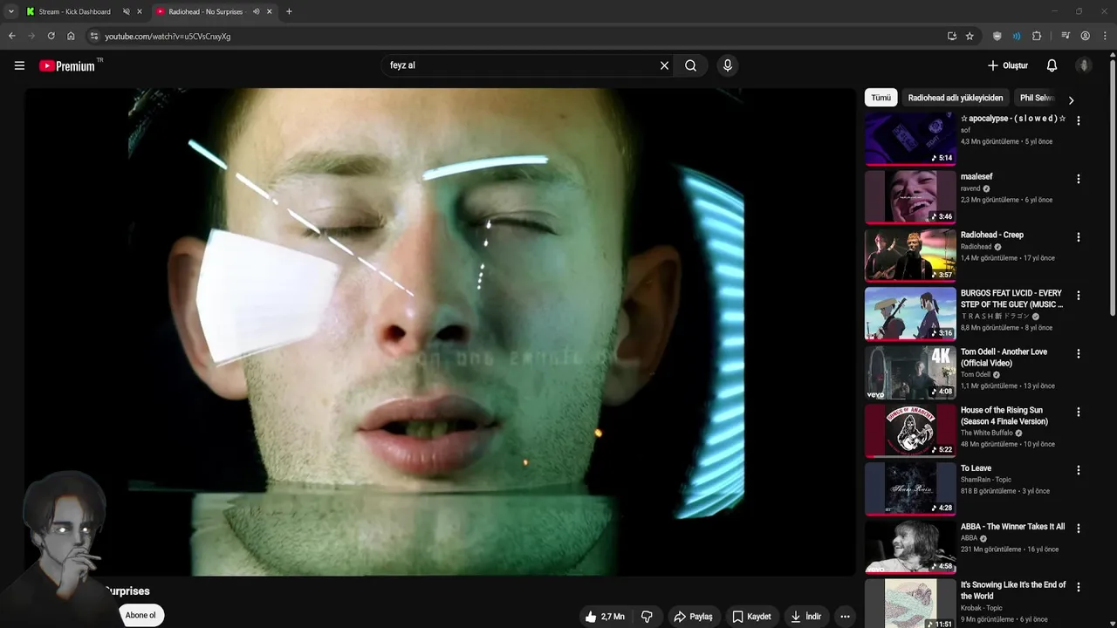The height and width of the screenshot is (628, 1117).
Task: Focus the search field containing 'feyz al'
Action: [x=520, y=65]
